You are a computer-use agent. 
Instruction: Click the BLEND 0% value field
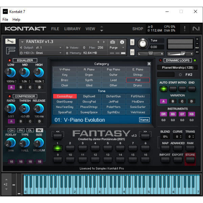point(165,137)
